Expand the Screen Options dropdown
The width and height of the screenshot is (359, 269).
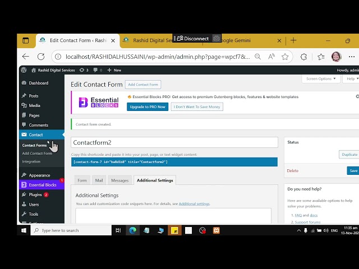point(321,78)
